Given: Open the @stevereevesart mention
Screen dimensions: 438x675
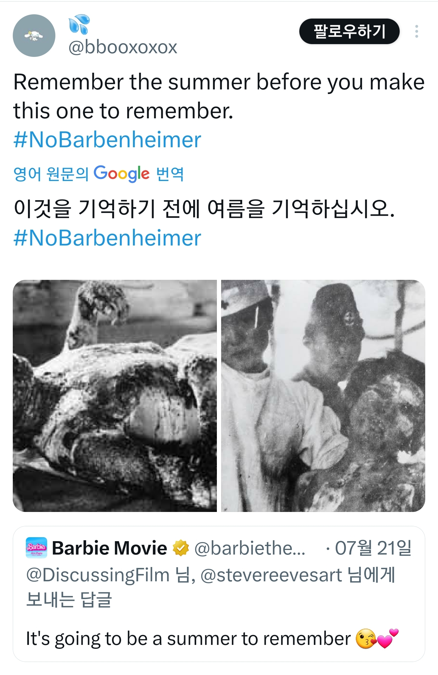Looking at the screenshot, I should click(x=271, y=575).
